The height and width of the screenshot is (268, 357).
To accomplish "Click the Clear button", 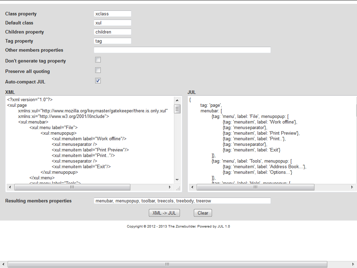I will point(203,213).
